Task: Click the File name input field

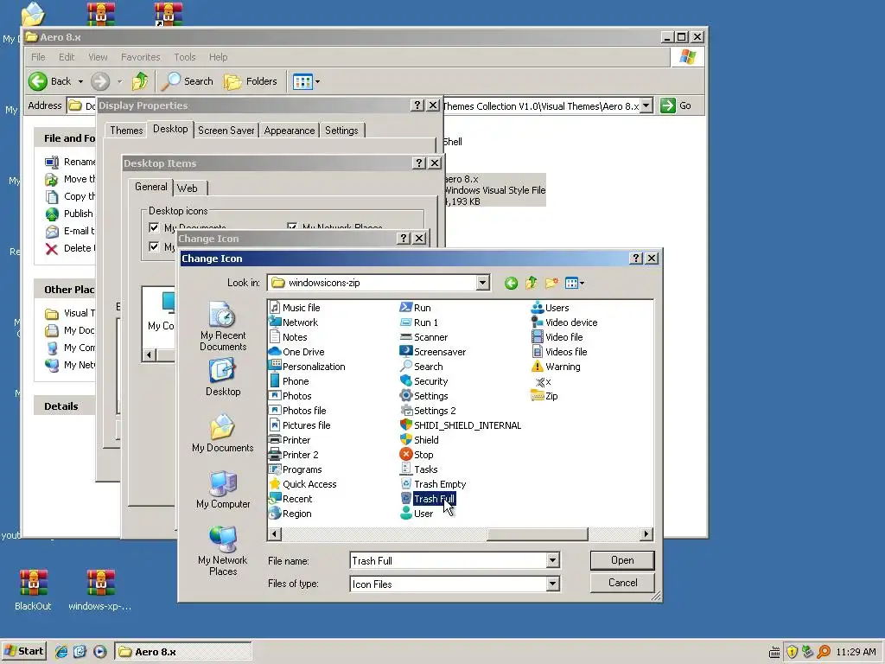Action: click(449, 560)
